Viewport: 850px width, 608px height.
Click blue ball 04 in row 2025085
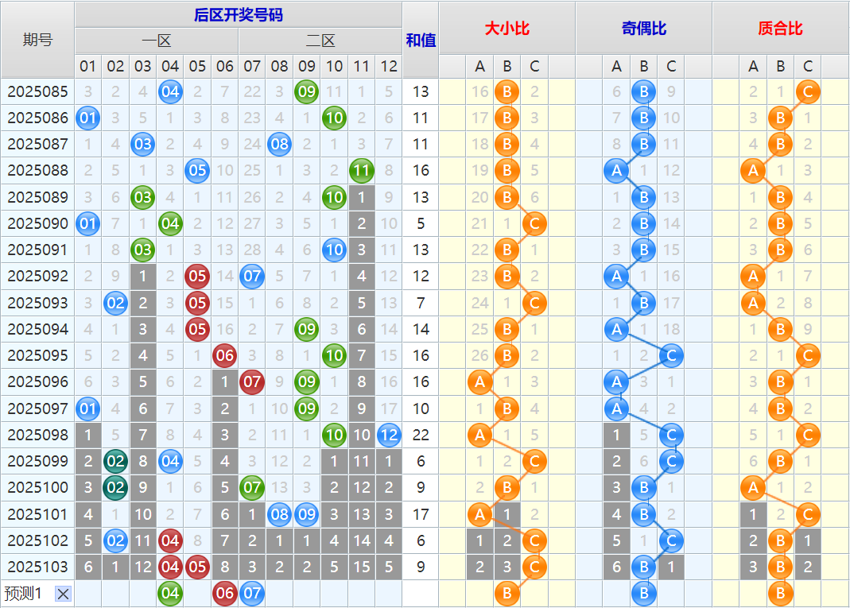(170, 91)
